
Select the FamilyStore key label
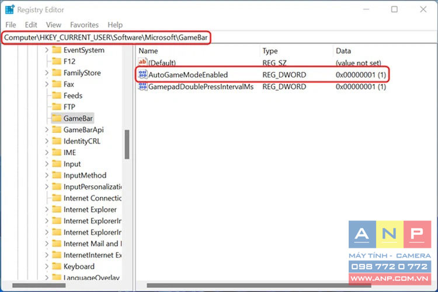(82, 72)
